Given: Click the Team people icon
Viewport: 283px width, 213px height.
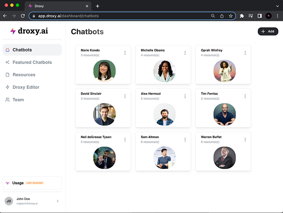Looking at the screenshot, I should (x=7, y=100).
